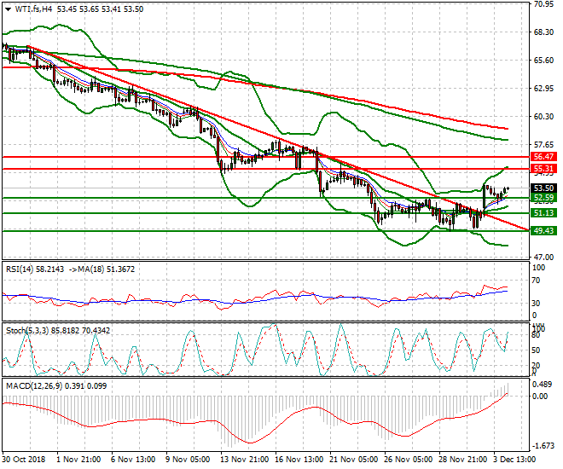Select the 57.65 price scale value
563x469 pixels.
click(x=543, y=145)
